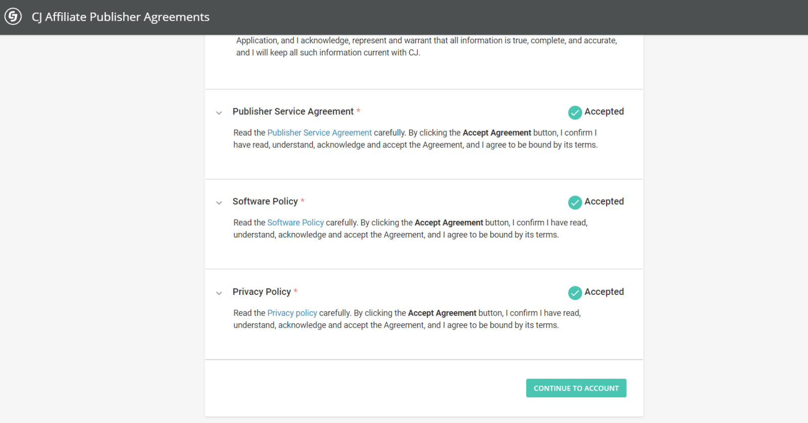Click the Accepted label for Publisher Service Agreement

point(604,111)
